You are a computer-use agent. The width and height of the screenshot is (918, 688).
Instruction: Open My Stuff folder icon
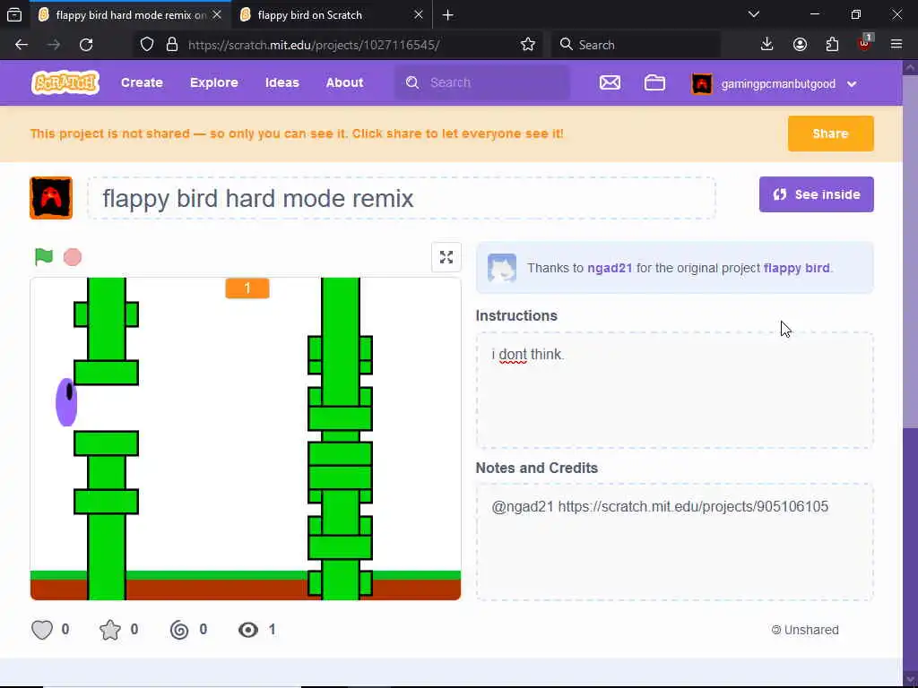click(654, 82)
